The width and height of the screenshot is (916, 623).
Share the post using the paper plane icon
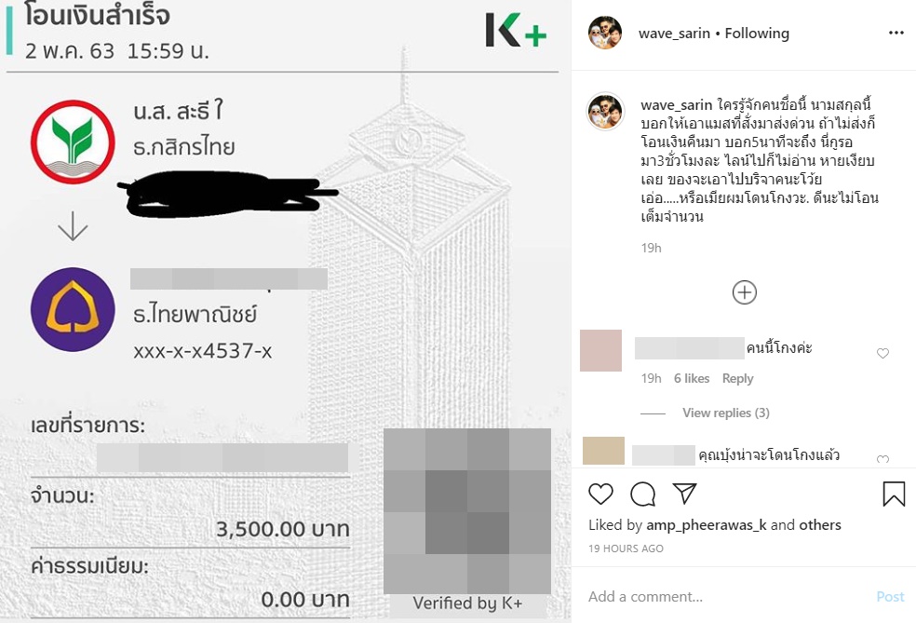pyautogui.click(x=684, y=494)
